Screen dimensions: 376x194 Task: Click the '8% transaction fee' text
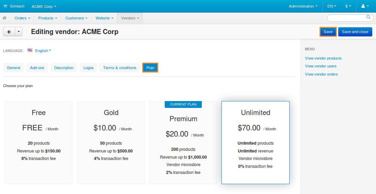point(38,159)
